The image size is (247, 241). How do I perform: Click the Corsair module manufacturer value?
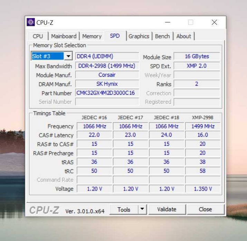107,75
